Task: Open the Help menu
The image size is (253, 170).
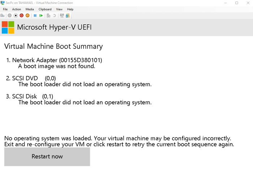Action: [70, 9]
